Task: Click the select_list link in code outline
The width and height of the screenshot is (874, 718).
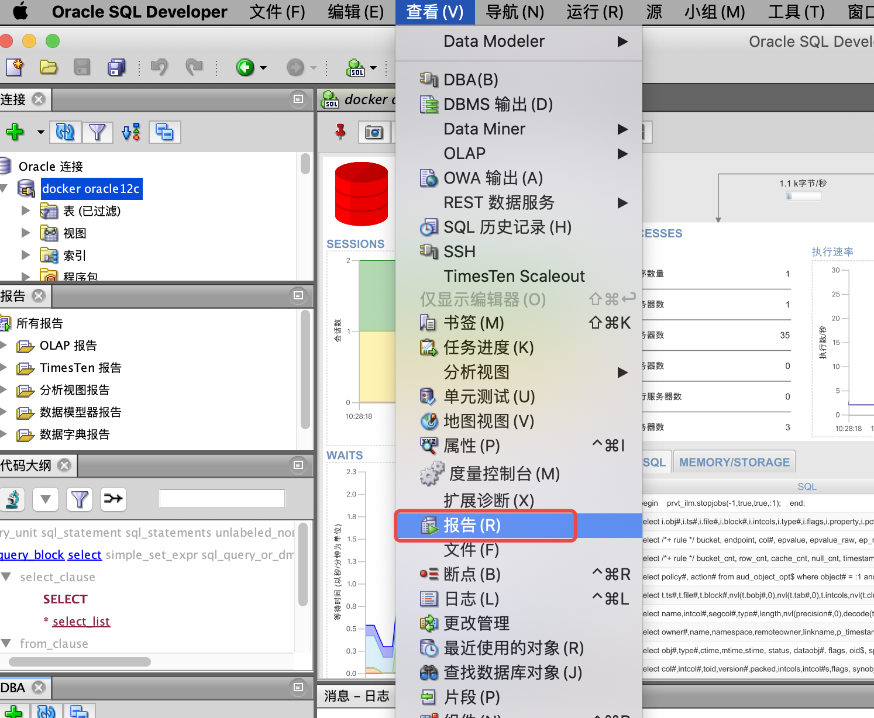Action: pos(81,621)
